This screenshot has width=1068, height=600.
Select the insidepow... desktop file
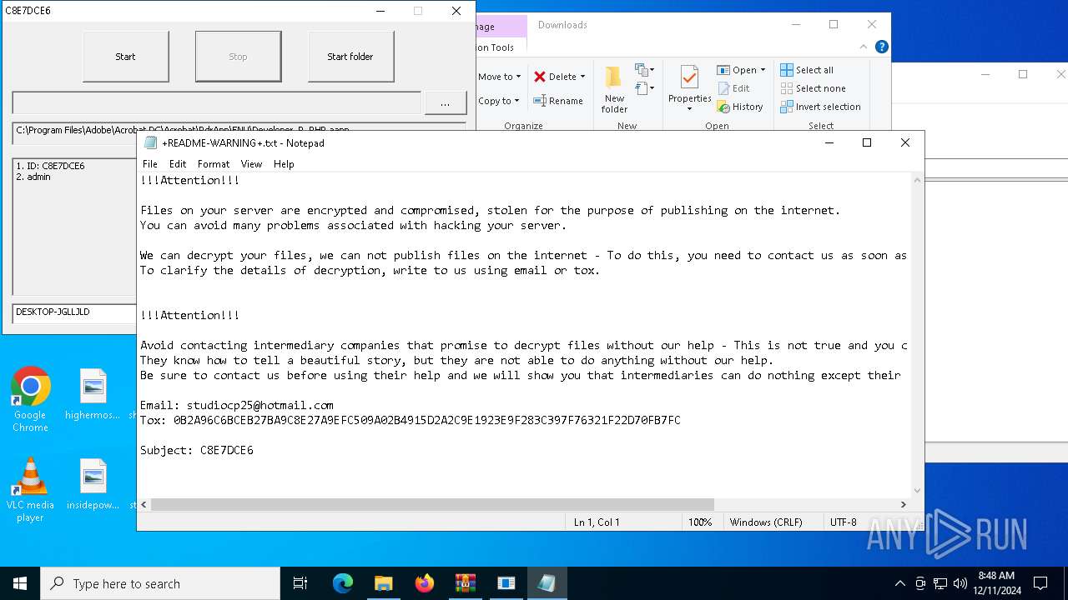pos(93,484)
